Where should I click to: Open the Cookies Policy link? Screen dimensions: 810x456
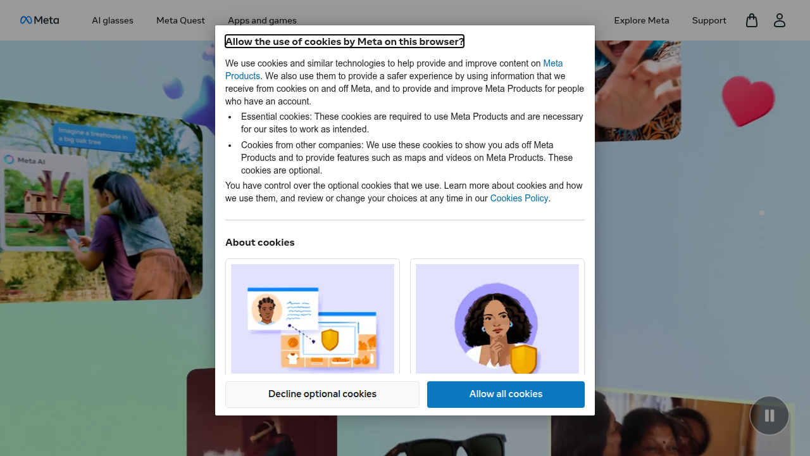[x=519, y=198]
